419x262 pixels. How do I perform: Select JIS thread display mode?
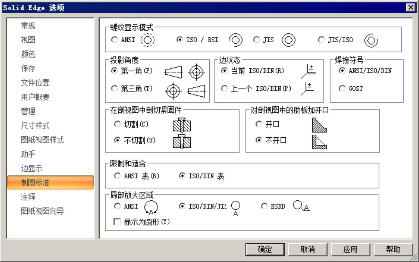256,40
